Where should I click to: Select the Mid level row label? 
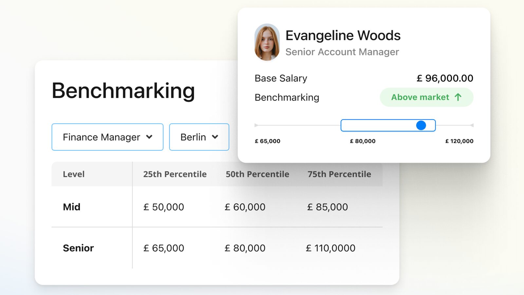[x=71, y=207]
